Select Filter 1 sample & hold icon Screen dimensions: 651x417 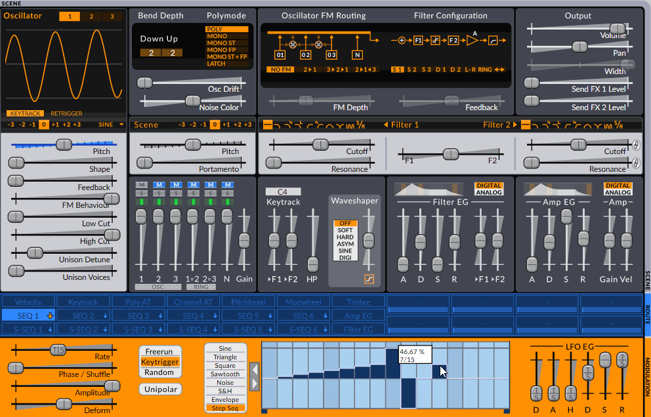click(361, 125)
